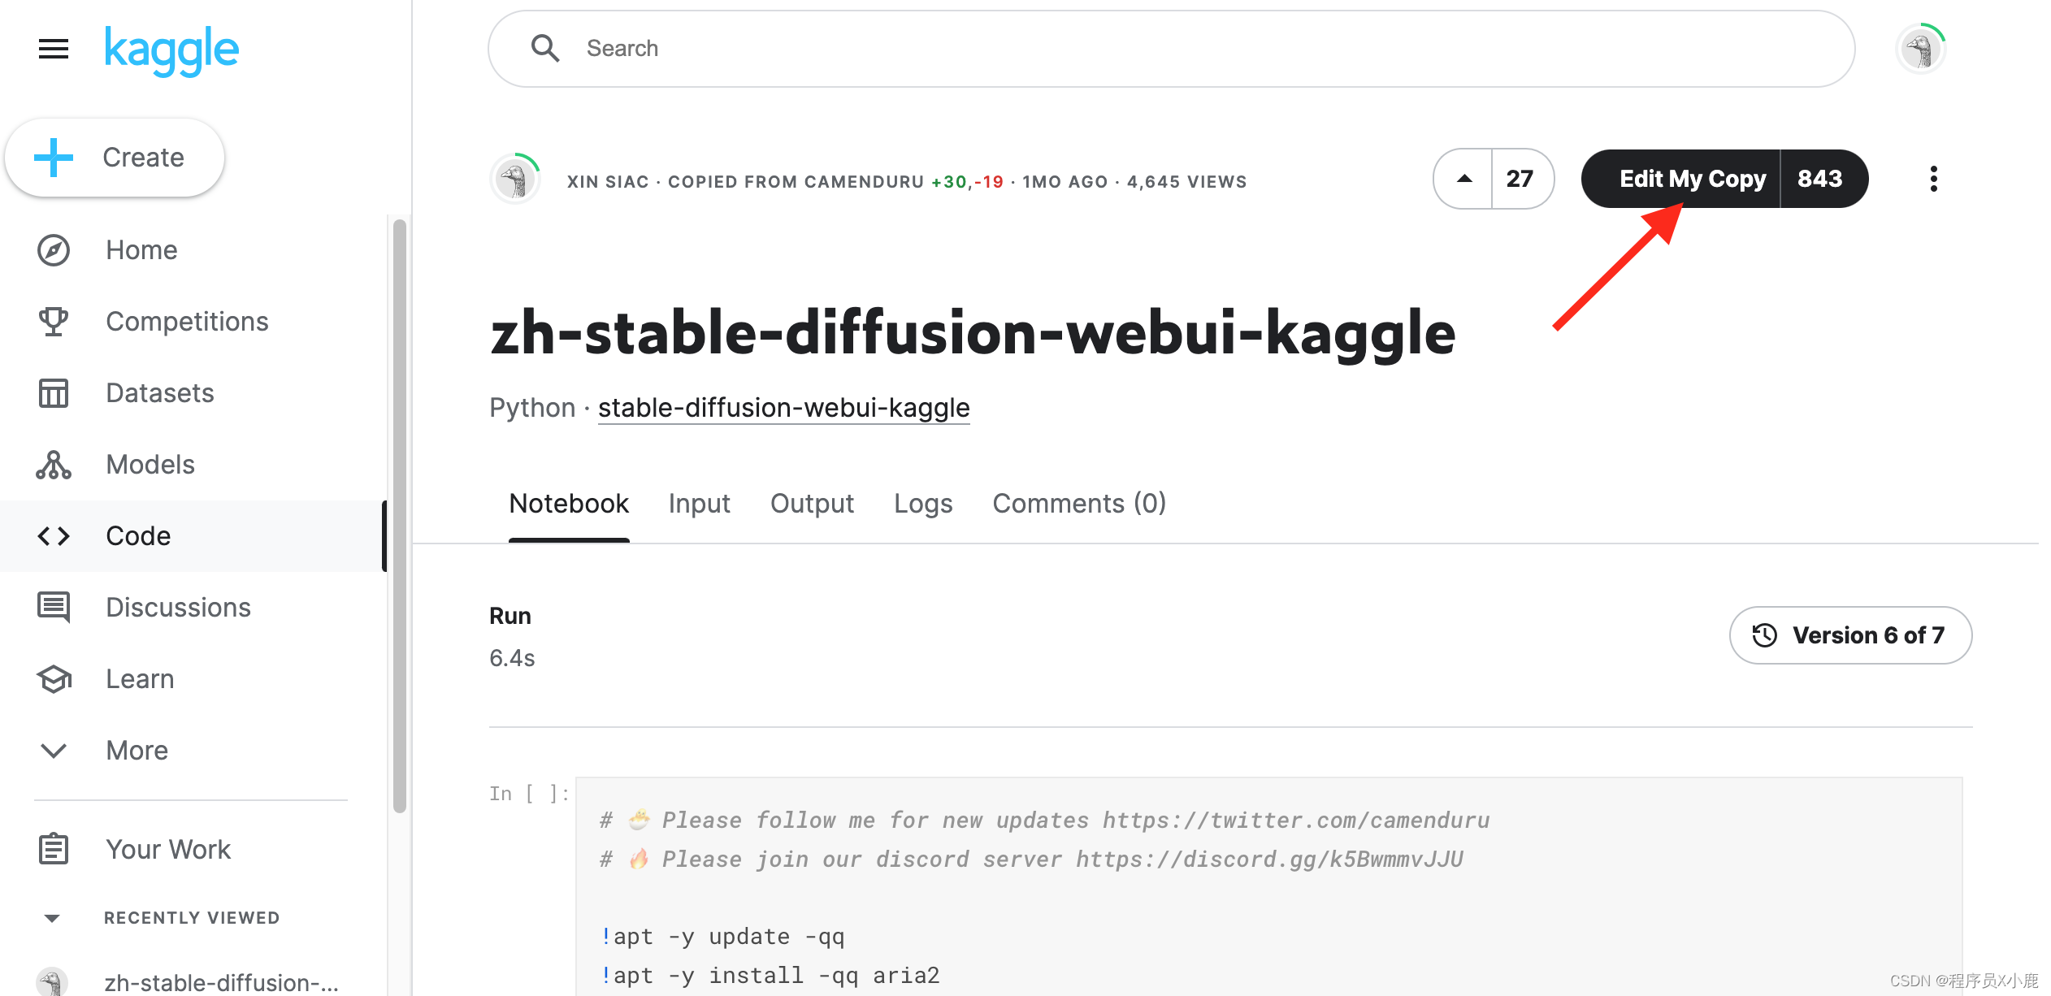Open the Learn section

tap(139, 678)
